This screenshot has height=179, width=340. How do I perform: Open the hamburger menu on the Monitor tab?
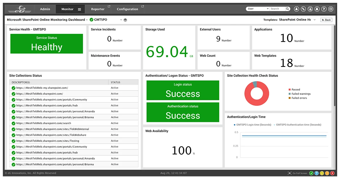click(79, 9)
